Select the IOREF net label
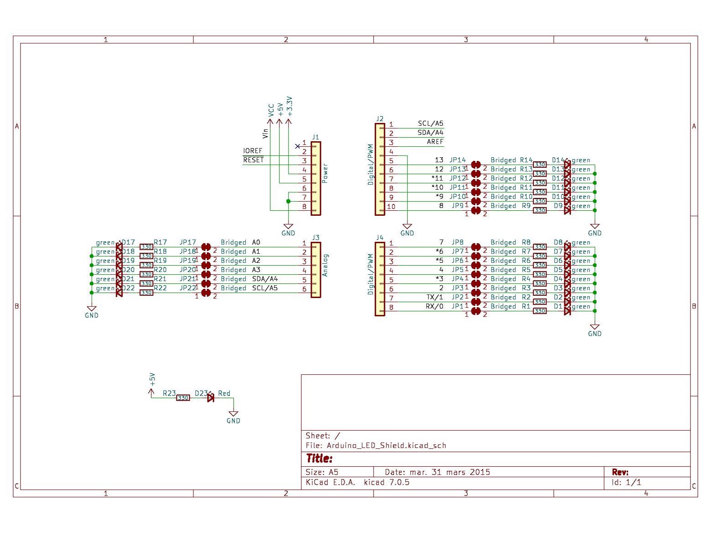711x533 pixels. point(252,151)
